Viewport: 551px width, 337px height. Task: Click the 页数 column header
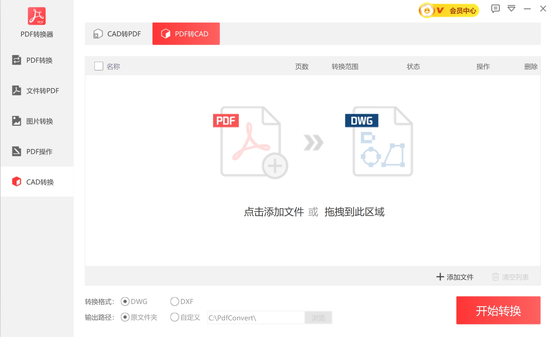coord(302,67)
